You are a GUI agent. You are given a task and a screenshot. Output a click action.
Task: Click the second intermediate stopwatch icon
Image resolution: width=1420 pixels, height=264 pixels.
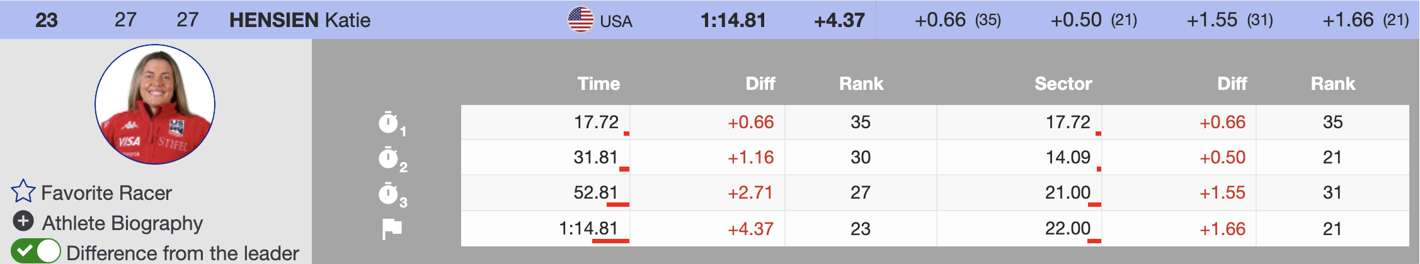coord(389,158)
